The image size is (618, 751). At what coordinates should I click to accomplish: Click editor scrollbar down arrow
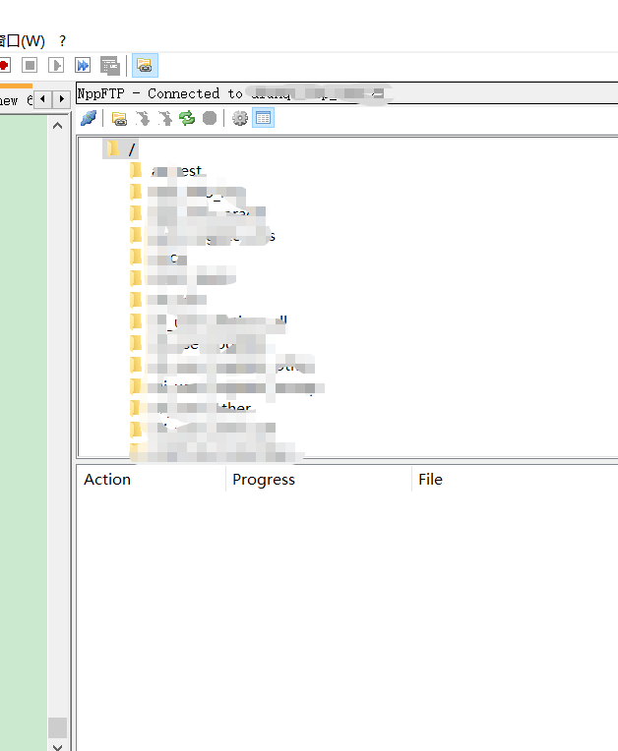pos(57,746)
